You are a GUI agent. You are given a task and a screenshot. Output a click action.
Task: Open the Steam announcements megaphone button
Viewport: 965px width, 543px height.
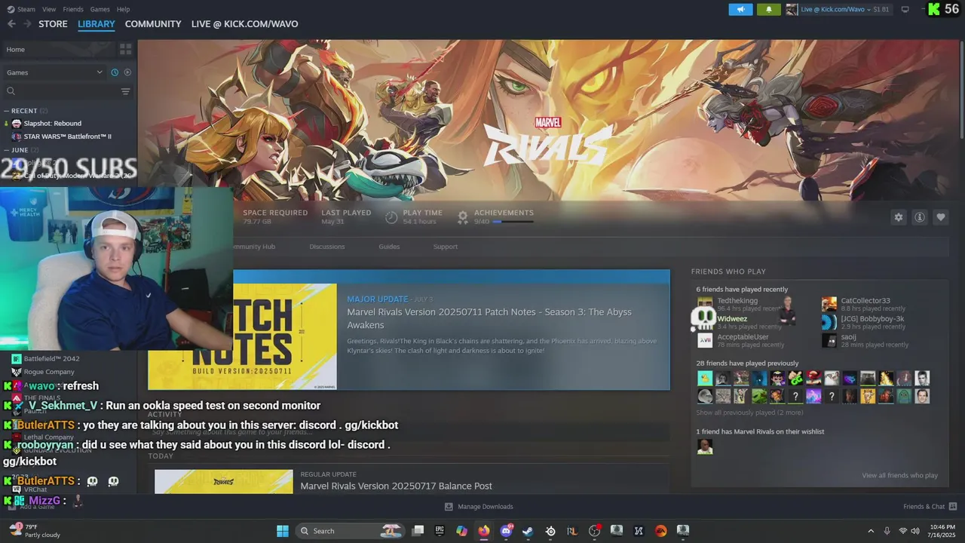740,9
